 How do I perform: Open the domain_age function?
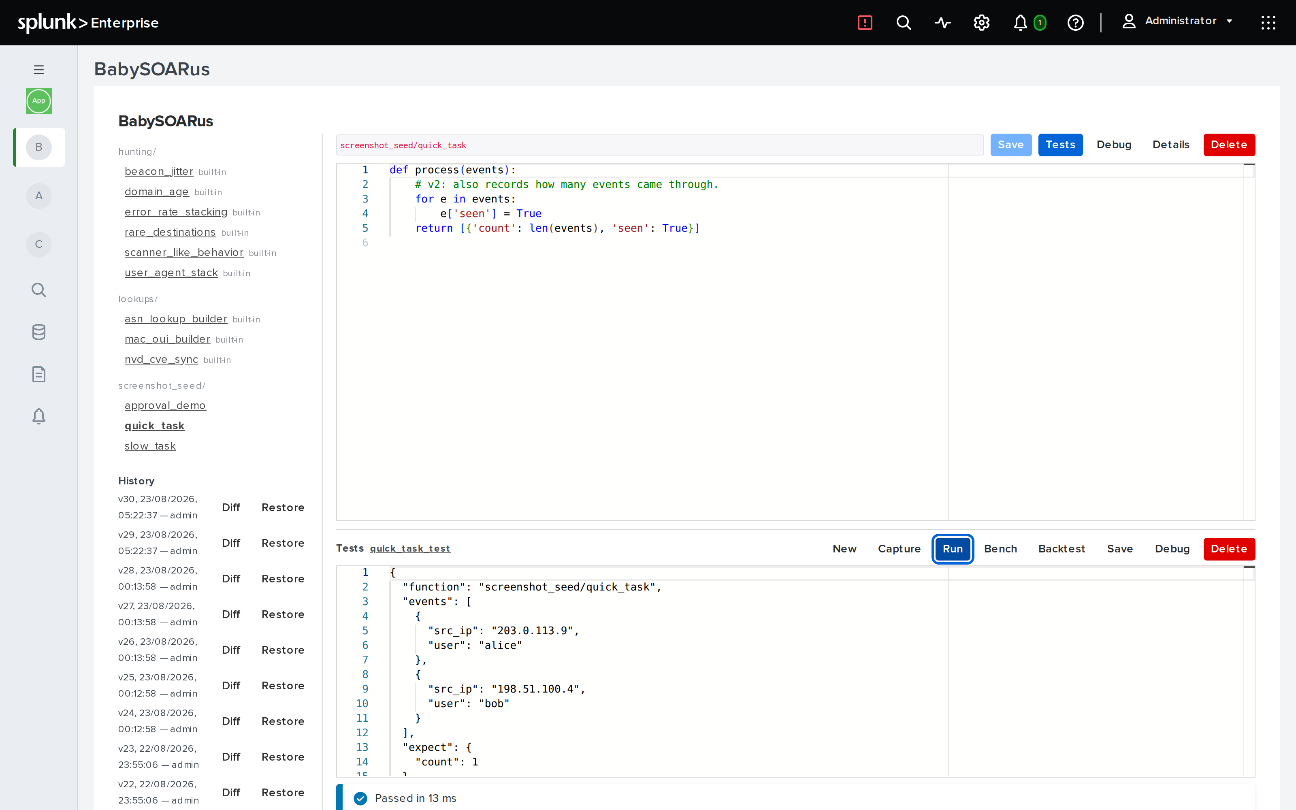[x=156, y=192]
